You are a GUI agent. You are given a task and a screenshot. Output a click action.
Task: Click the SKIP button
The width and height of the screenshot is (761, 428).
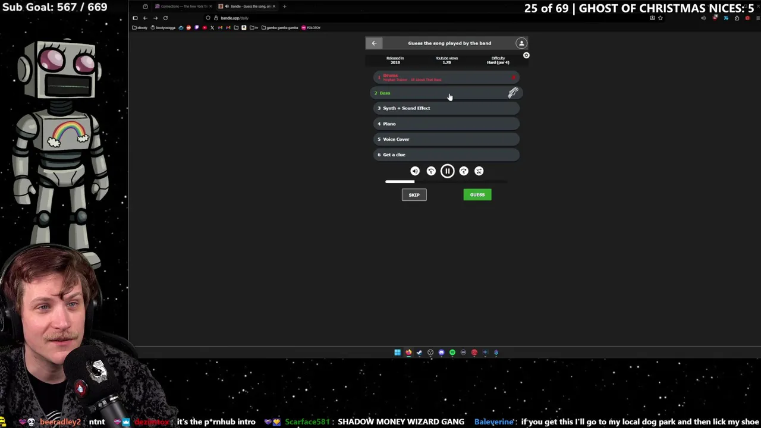click(x=414, y=195)
